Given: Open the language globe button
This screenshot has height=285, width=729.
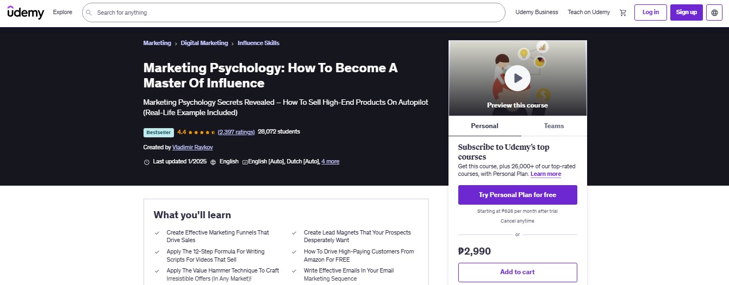Looking at the screenshot, I should pos(714,12).
